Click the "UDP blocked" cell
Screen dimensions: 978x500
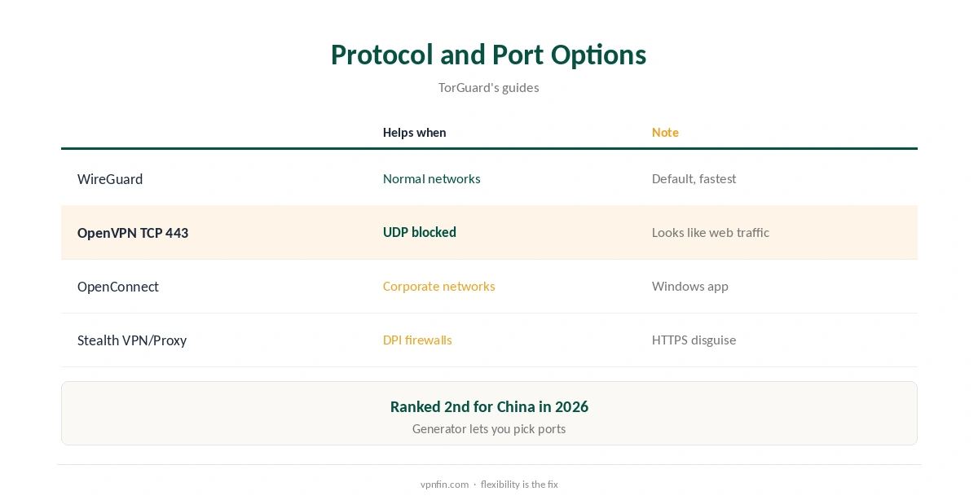[419, 233]
